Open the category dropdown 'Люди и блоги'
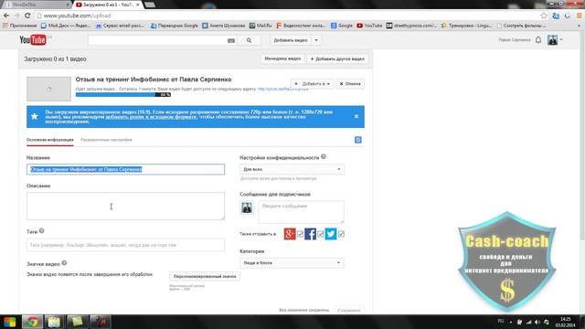The image size is (585, 329). point(292,263)
